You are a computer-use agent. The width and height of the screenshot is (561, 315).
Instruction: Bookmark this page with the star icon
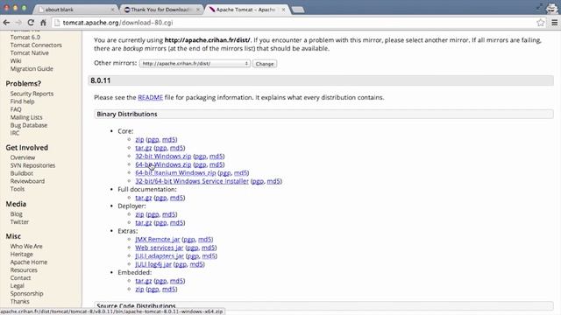[541, 23]
